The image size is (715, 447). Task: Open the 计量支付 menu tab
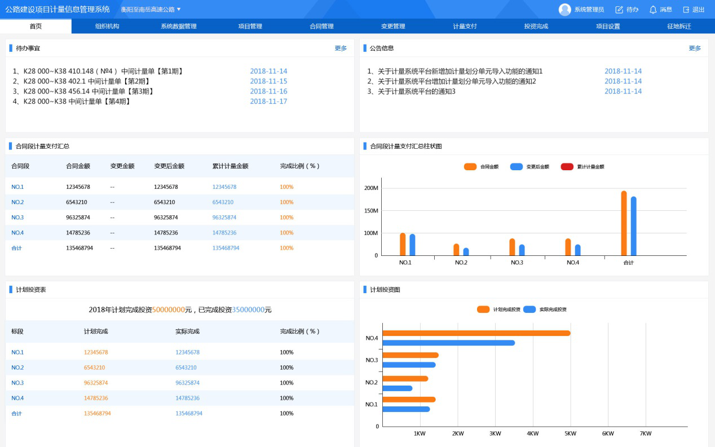(465, 26)
